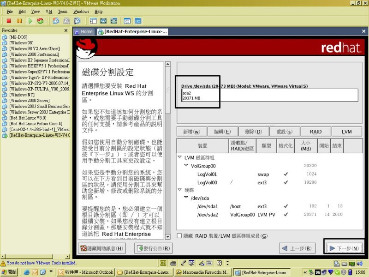This screenshot has width=369, height=277.
Task: Click the 編輯(E) edit button
Action: [222, 132]
